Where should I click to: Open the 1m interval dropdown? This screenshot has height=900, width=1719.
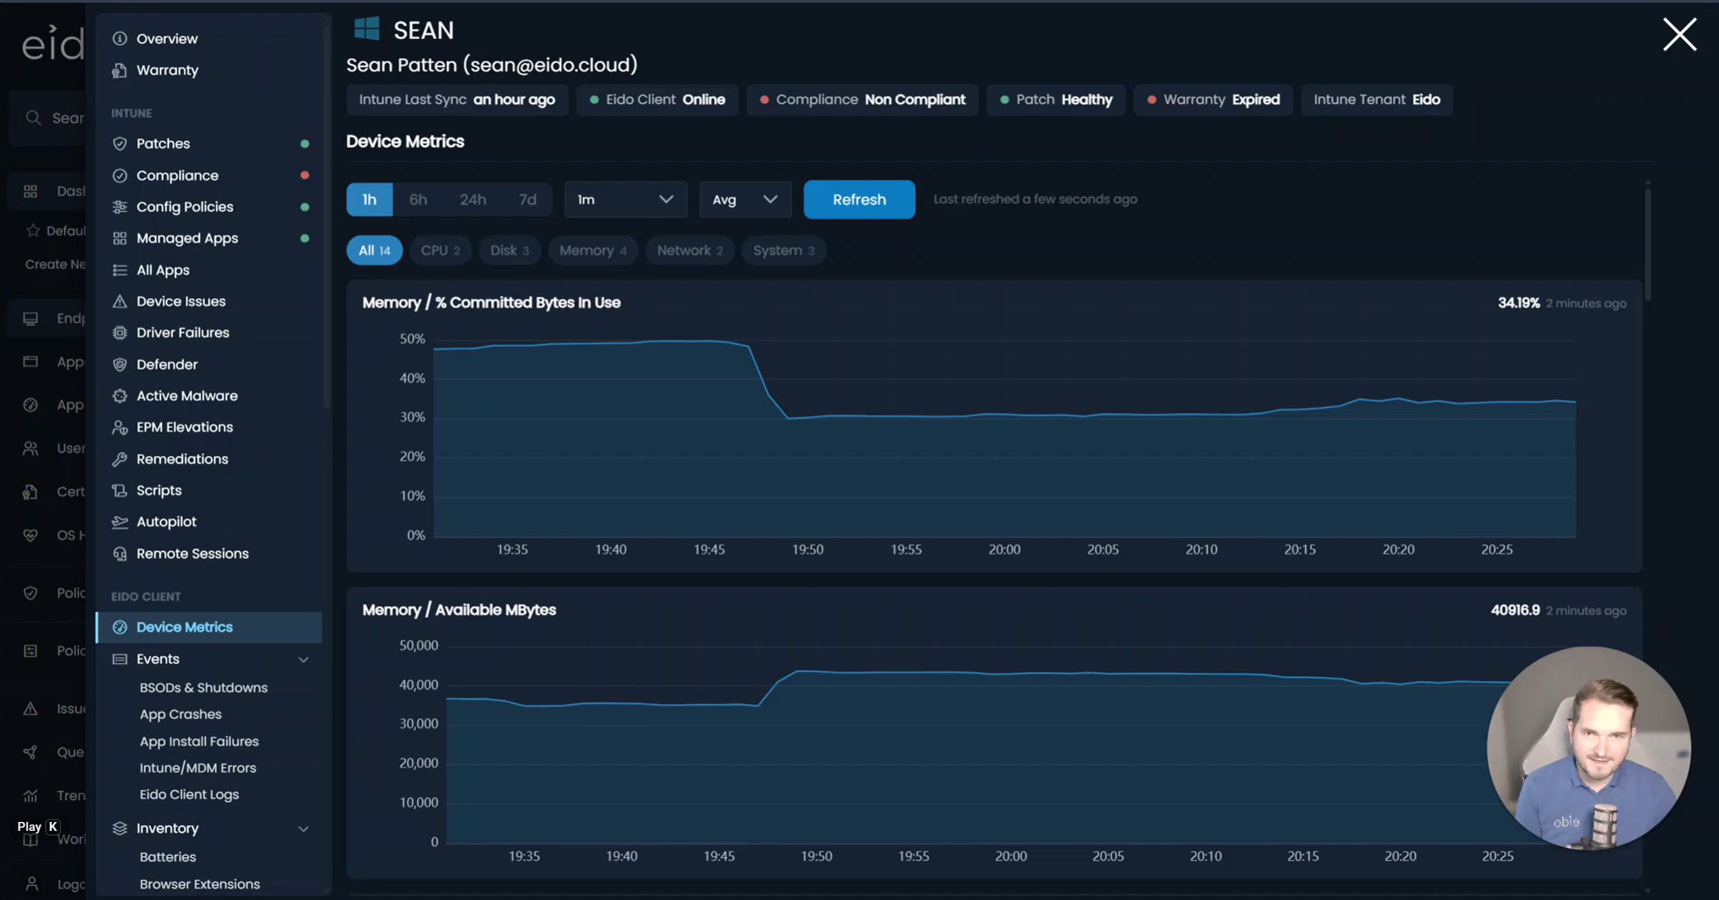tap(625, 200)
